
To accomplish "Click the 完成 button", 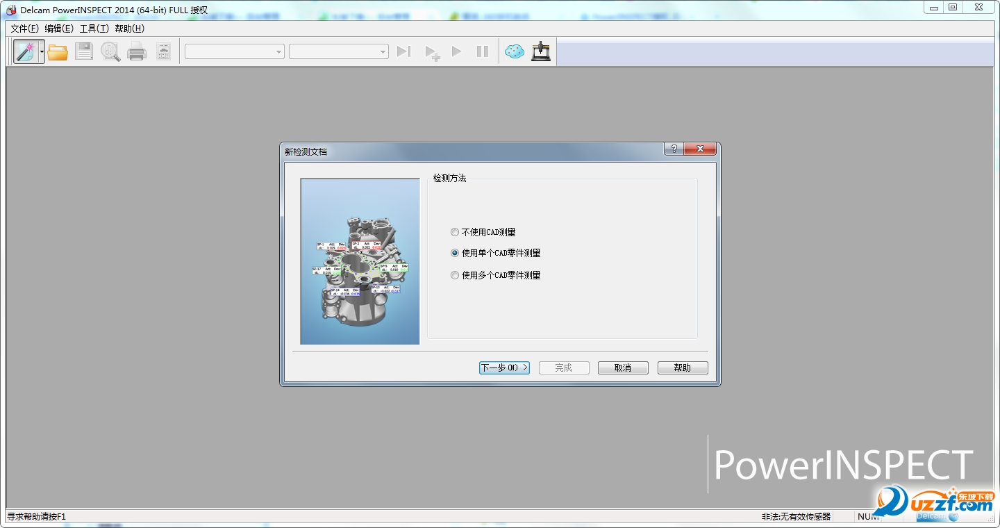I will click(x=564, y=368).
